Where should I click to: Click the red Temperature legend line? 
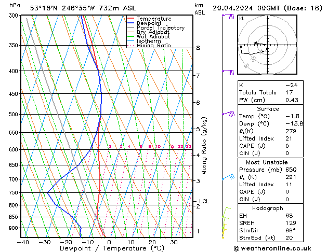[130, 19]
